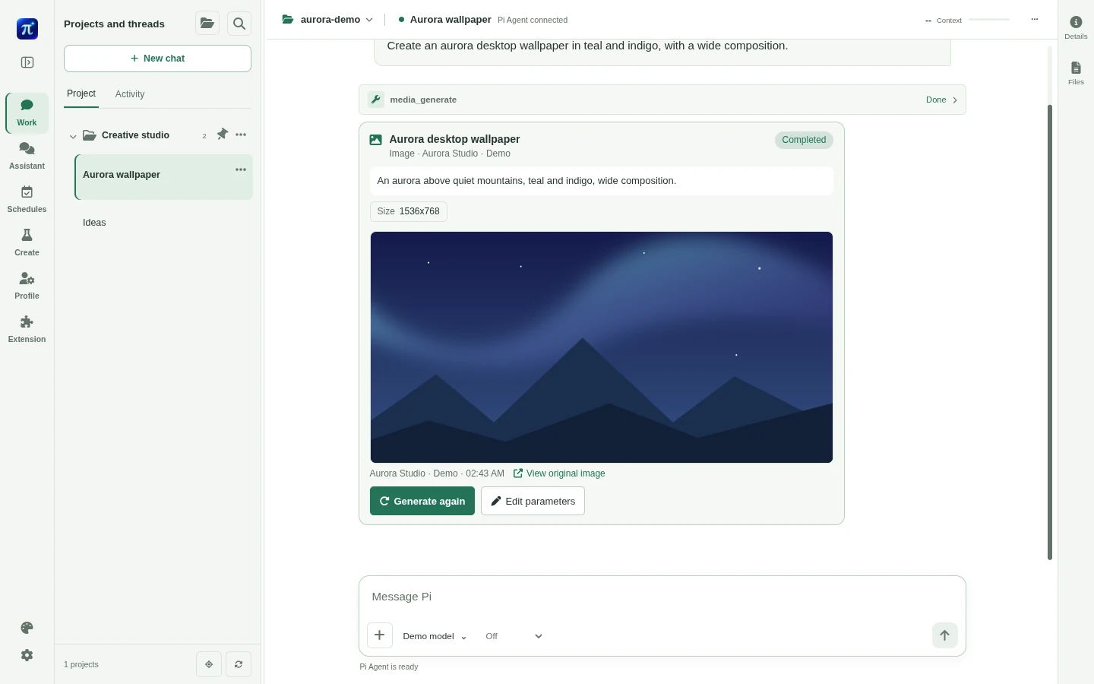Search projects and threads
The width and height of the screenshot is (1094, 684).
[x=239, y=24]
